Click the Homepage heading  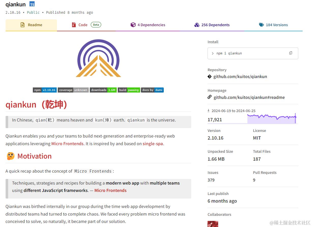click(x=217, y=90)
